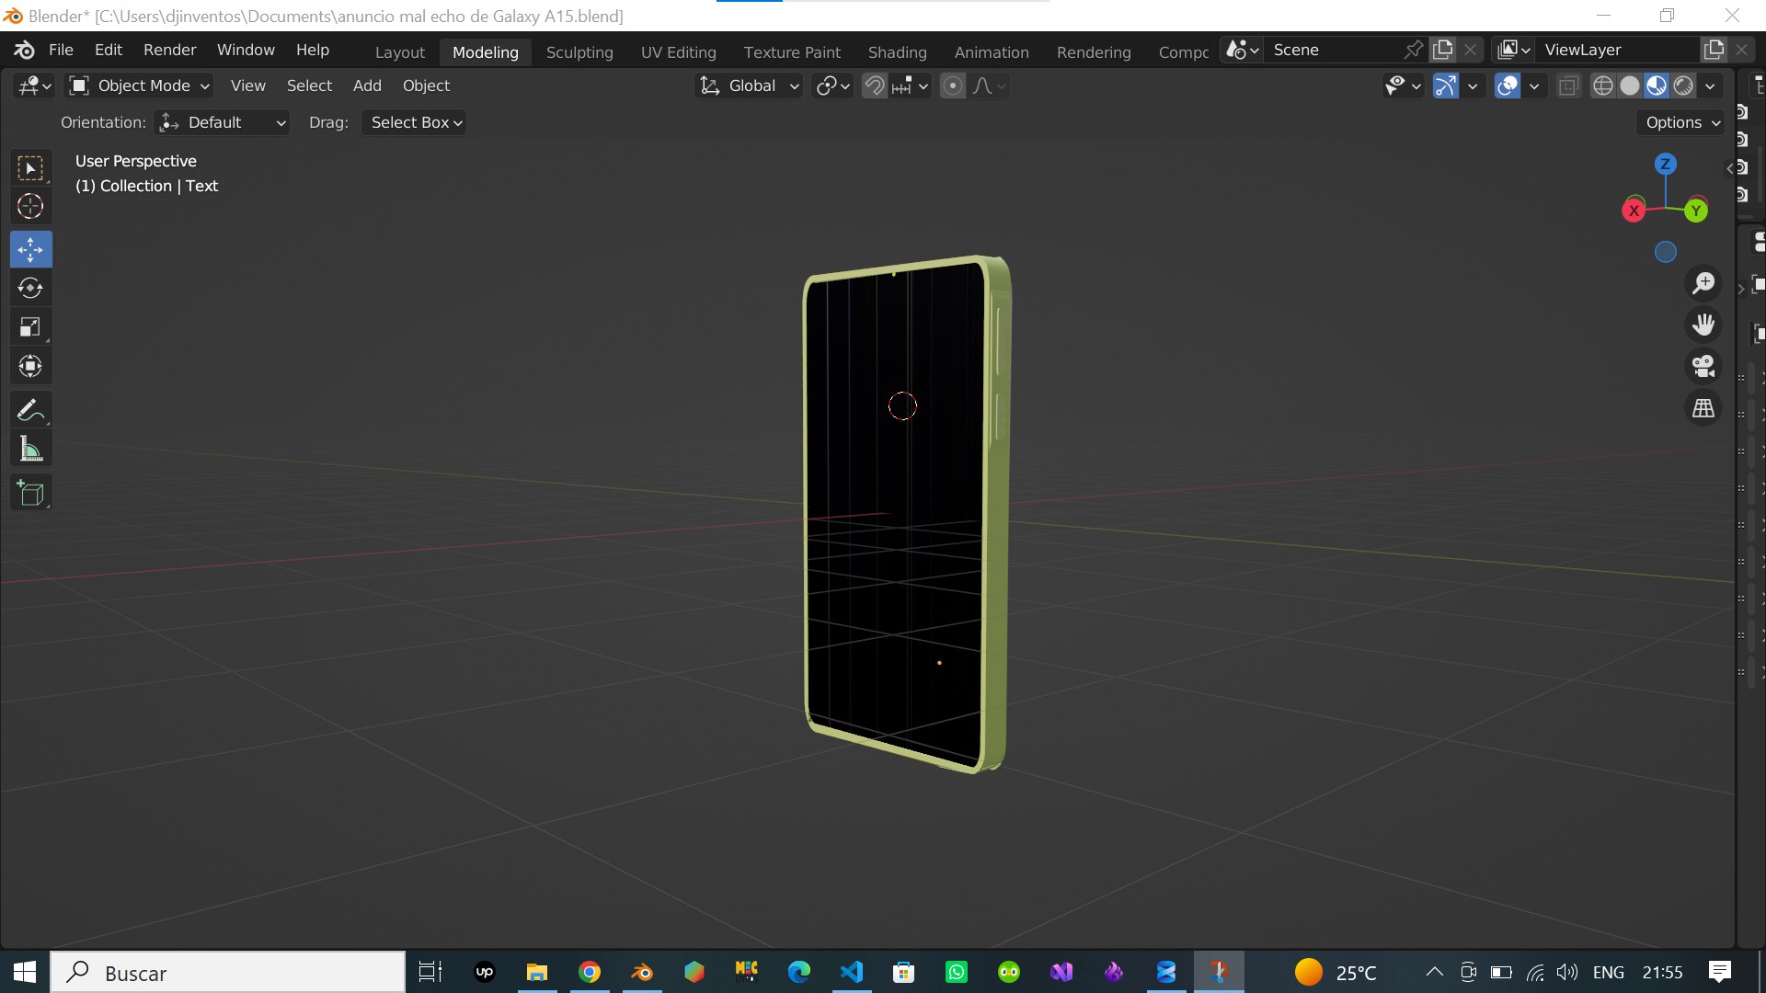This screenshot has height=993, width=1766.
Task: Select the Add Cube tool
Action: pyautogui.click(x=30, y=493)
